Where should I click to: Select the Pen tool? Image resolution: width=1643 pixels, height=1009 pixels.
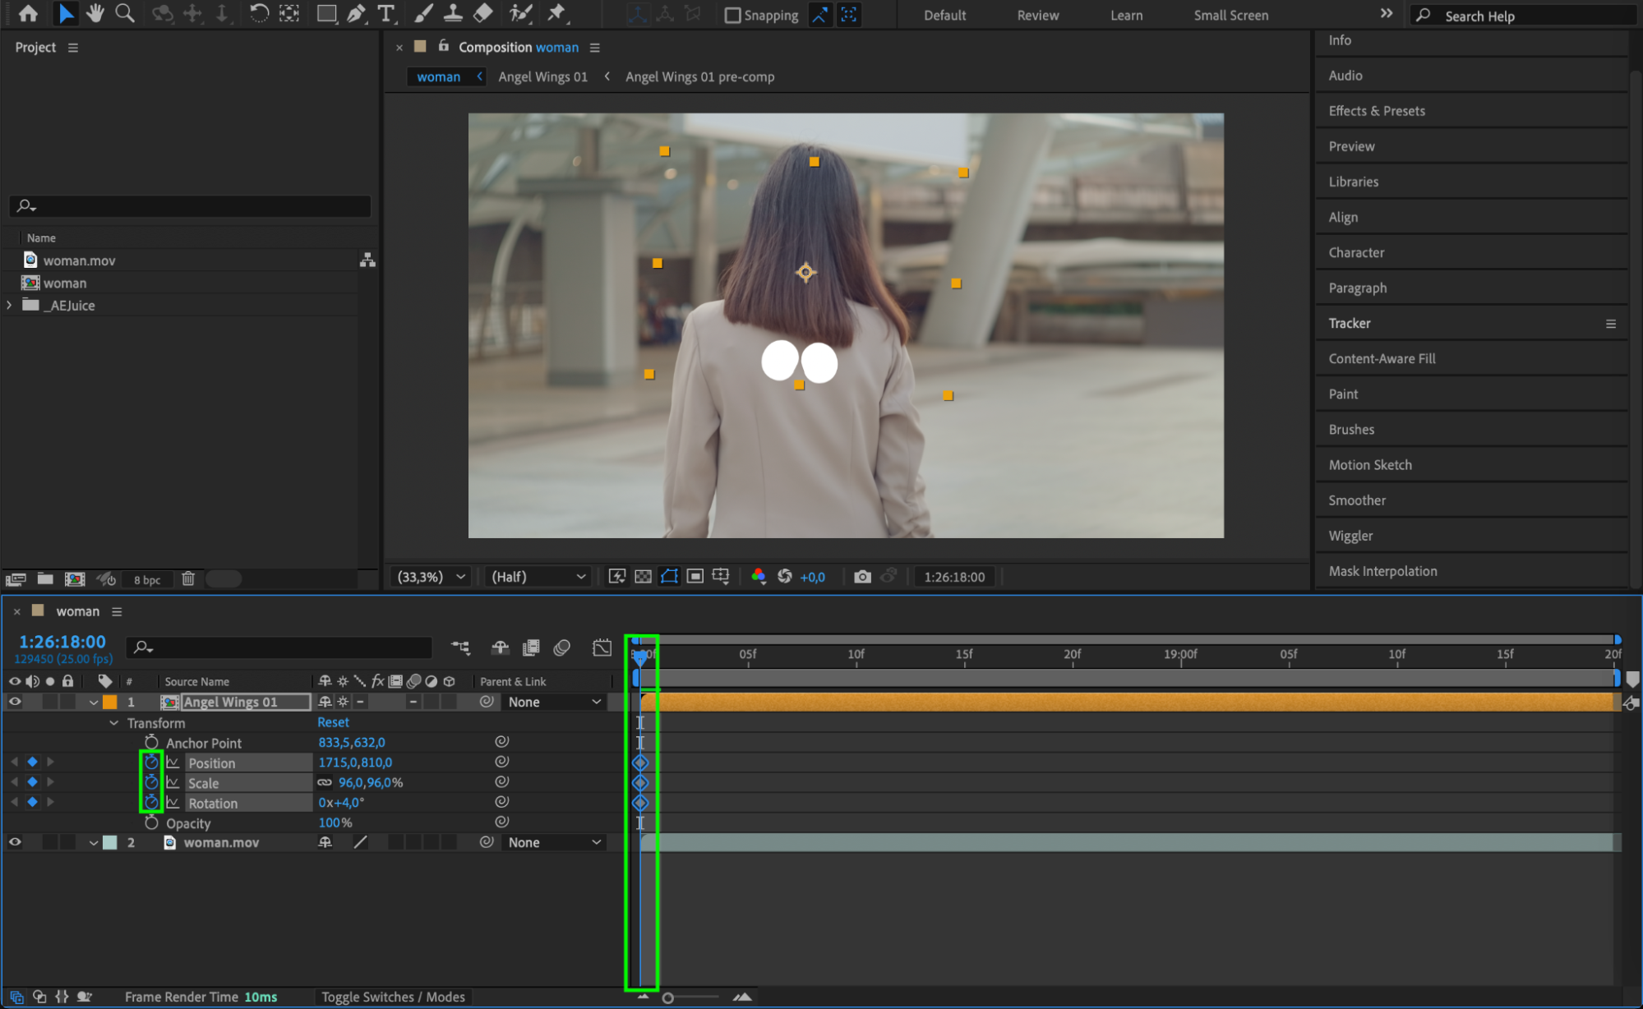click(x=356, y=13)
